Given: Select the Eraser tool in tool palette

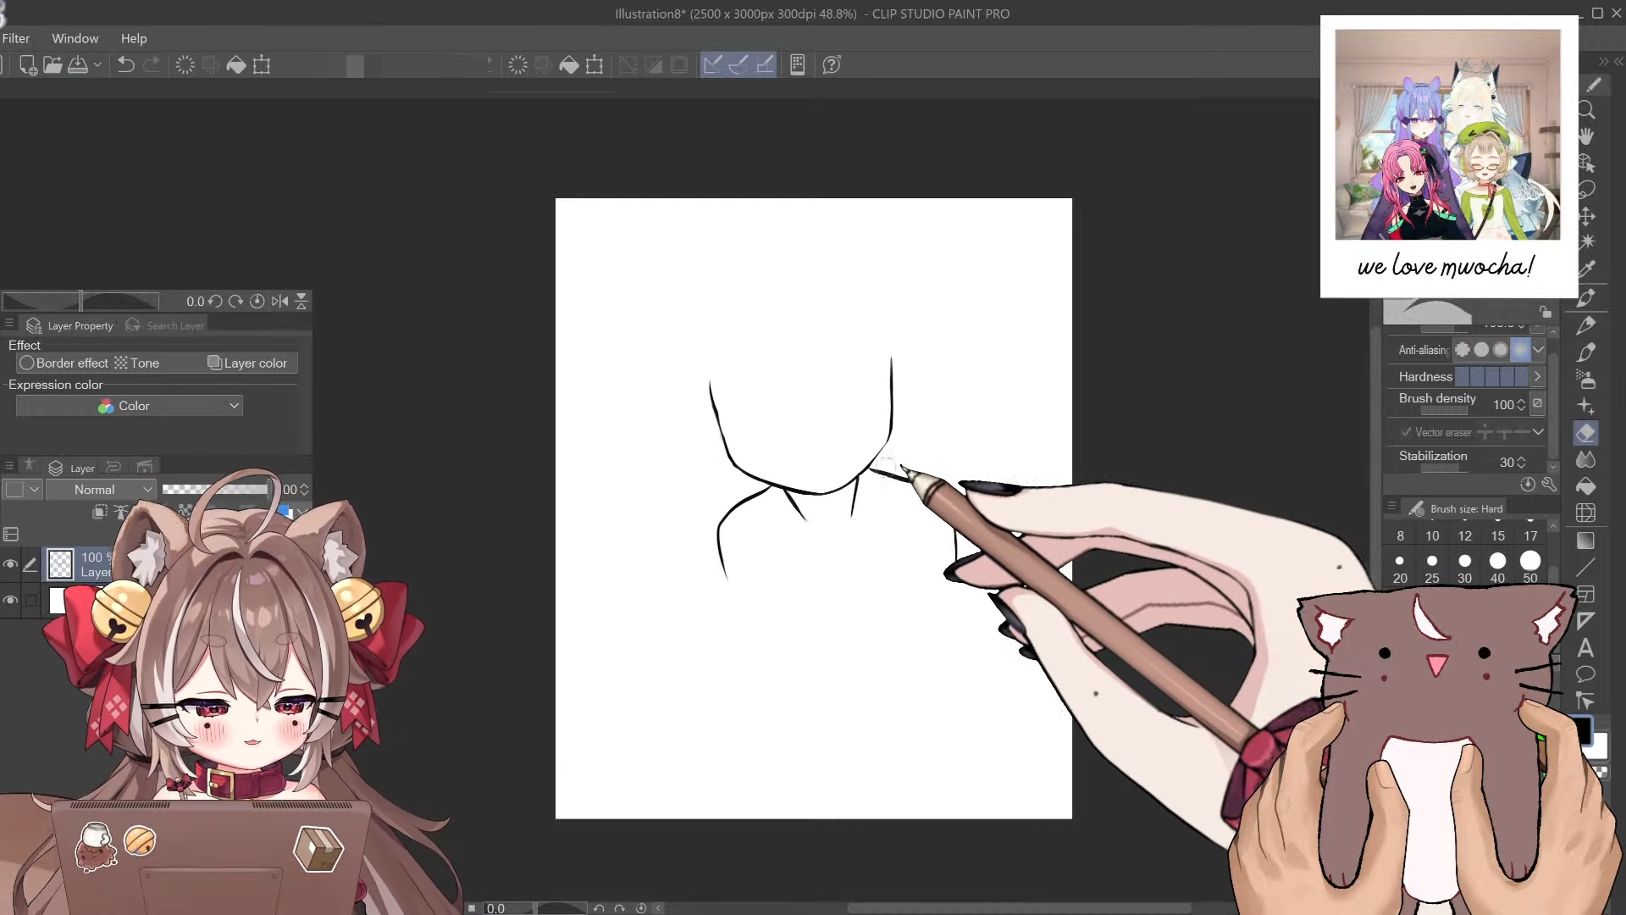Looking at the screenshot, I should pos(1586,433).
